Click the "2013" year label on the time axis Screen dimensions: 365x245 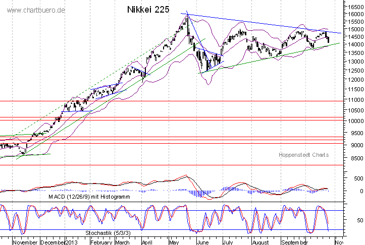click(72, 242)
